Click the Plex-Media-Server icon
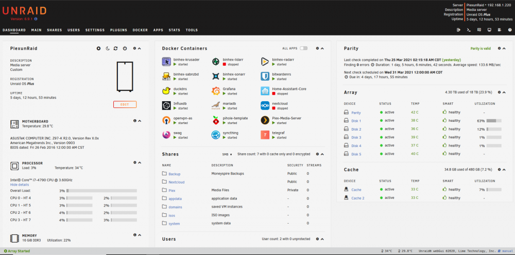The height and width of the screenshot is (255, 515). point(265,120)
